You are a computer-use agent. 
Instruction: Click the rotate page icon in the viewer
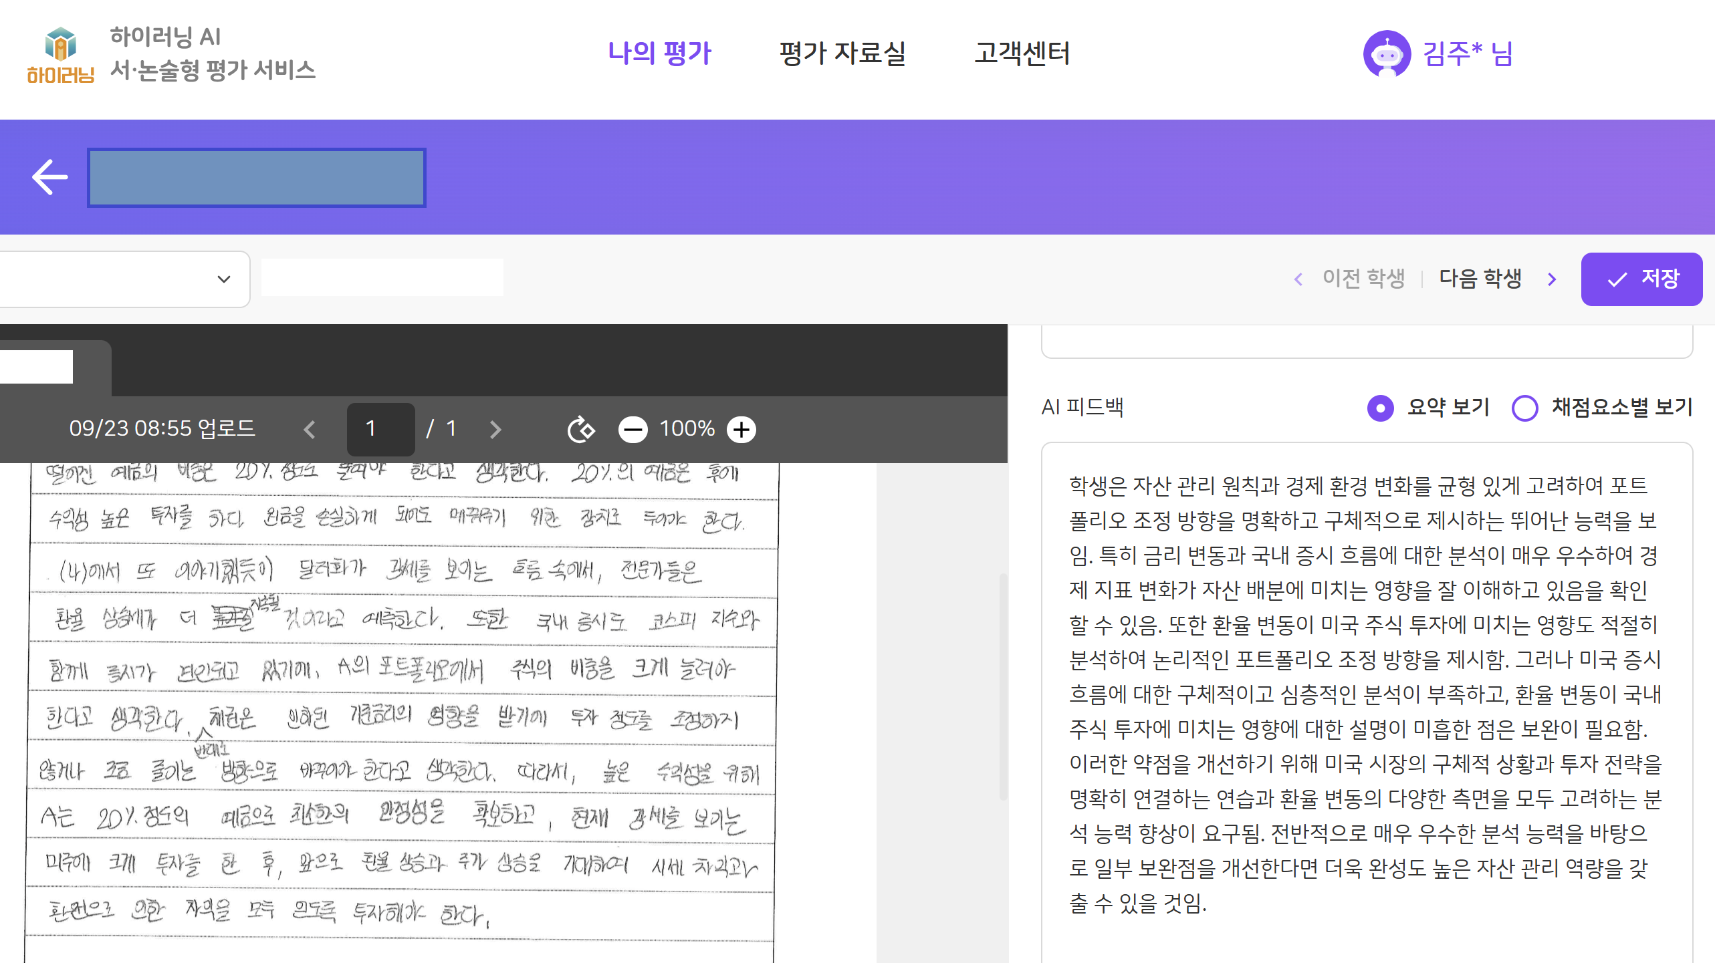click(x=580, y=428)
